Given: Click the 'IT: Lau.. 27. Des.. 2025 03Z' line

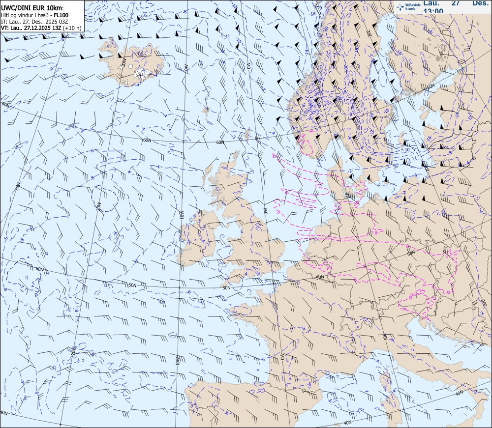Looking at the screenshot, I should 34,22.
